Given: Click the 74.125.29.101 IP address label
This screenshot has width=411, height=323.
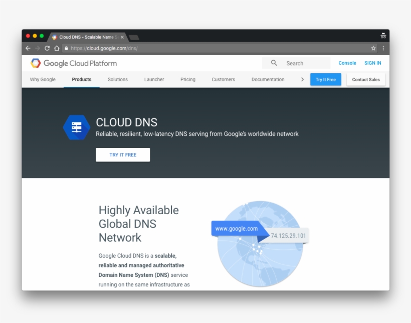Looking at the screenshot, I should (288, 236).
